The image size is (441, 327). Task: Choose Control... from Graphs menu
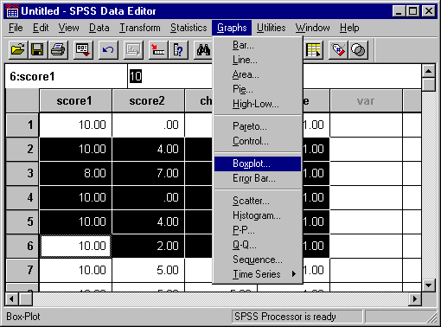coord(258,141)
